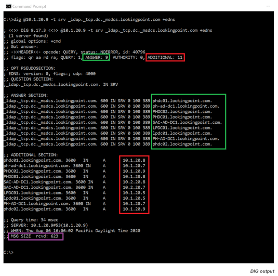
Task: Click IP 10.1.20.7 in uppercase PH-AD-DC1 row
Action: click(134, 204)
